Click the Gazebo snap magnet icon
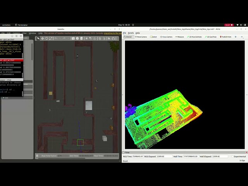 113,38
